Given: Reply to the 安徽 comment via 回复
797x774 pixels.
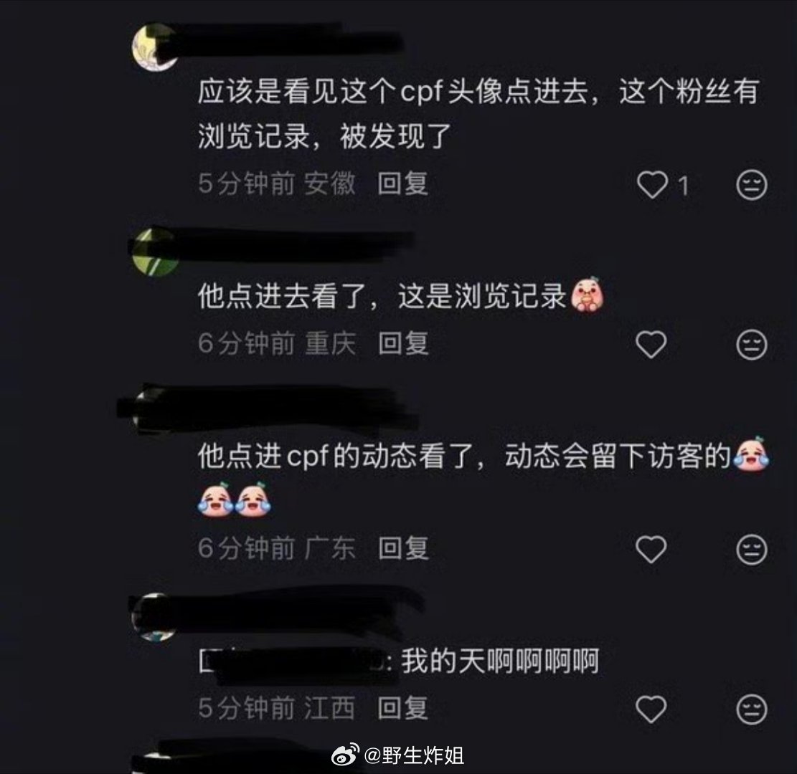Looking at the screenshot, I should click(402, 183).
